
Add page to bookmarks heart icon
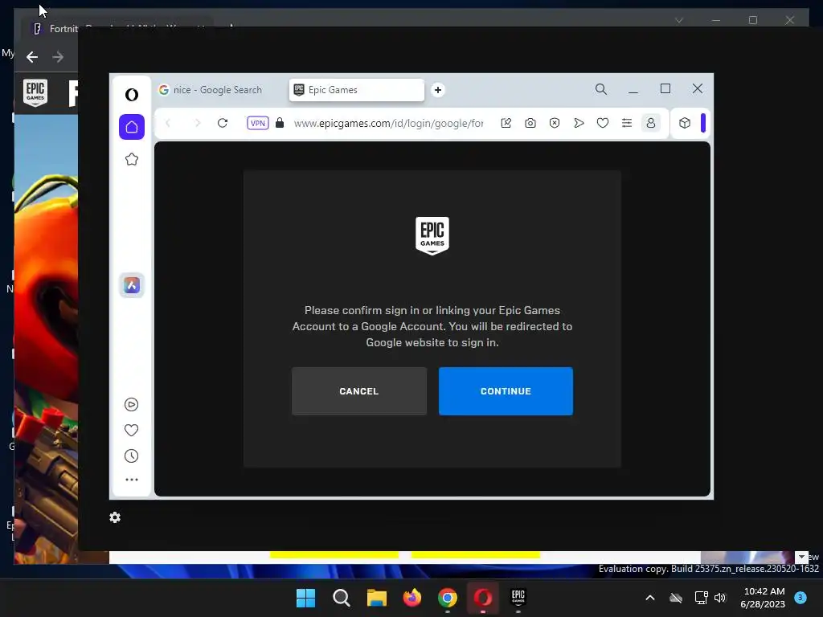[x=603, y=123]
